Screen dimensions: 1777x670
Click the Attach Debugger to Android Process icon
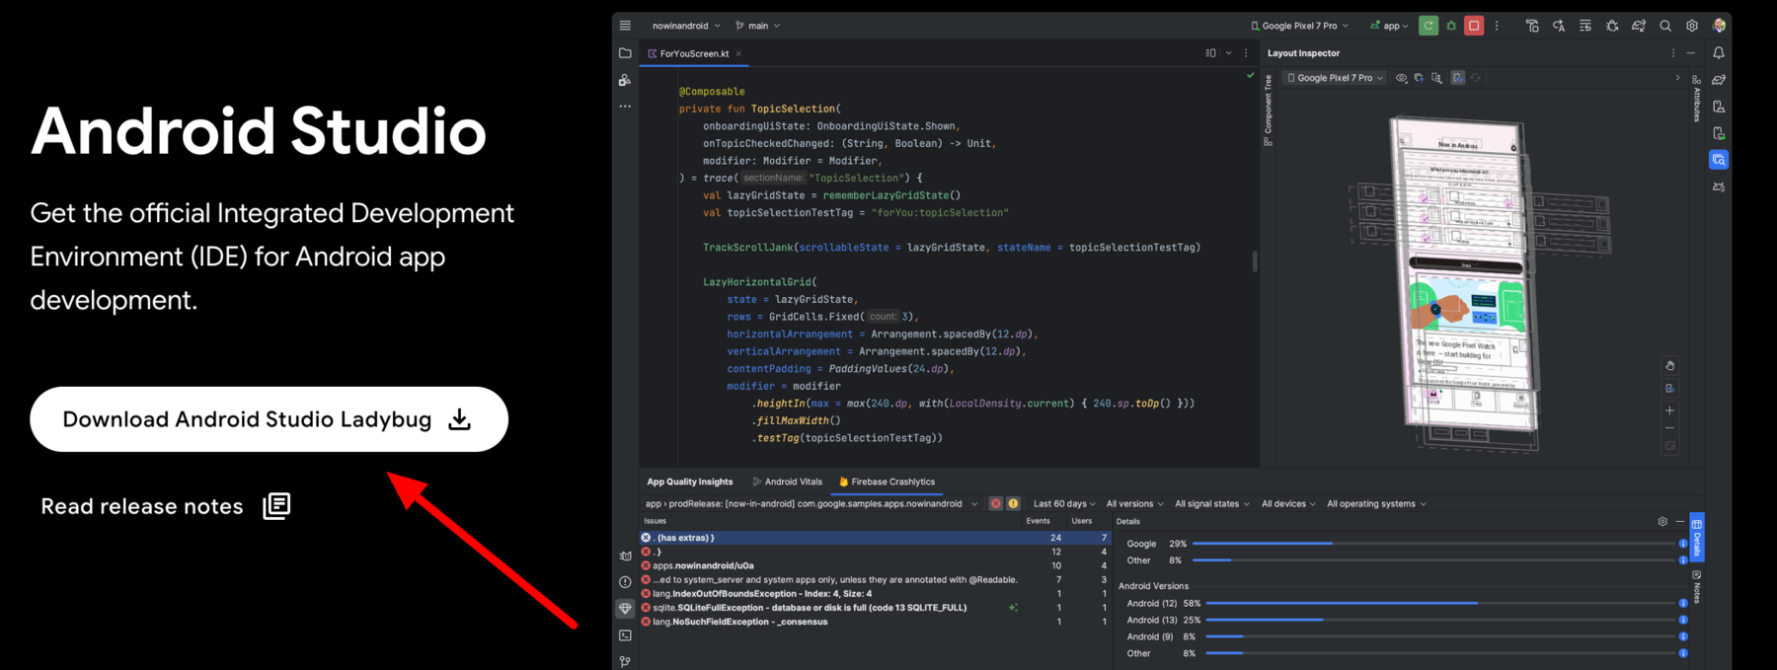[1612, 26]
